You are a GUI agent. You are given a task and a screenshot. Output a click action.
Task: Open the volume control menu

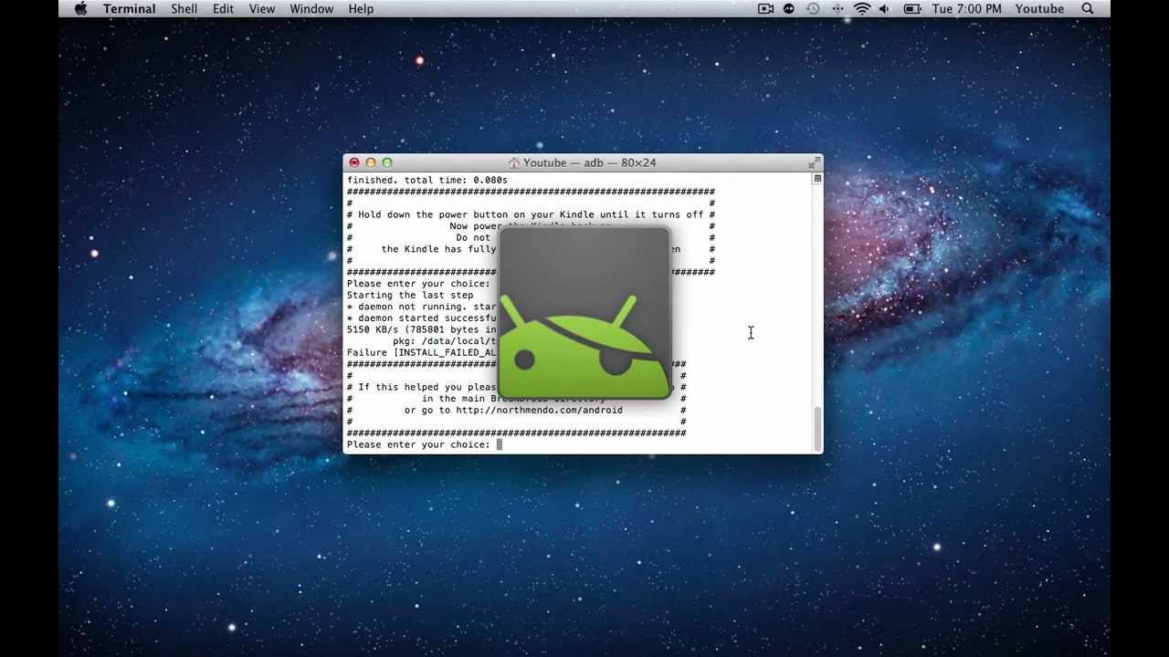point(884,8)
